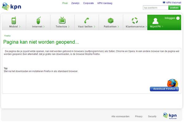Open the Pakketten menu label
The width and height of the screenshot is (184, 122).
point(110,27)
